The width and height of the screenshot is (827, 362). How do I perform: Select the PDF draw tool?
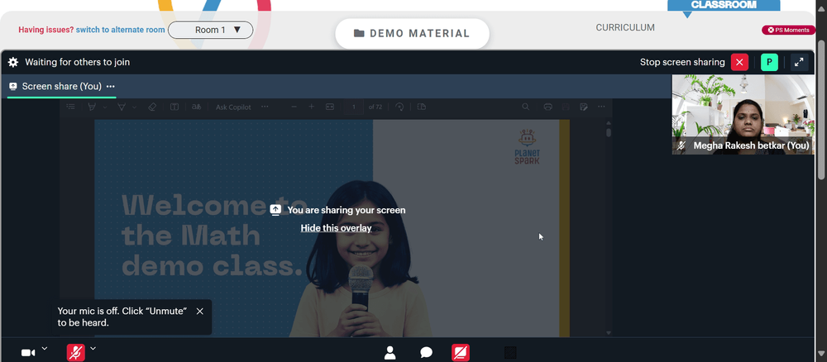(x=122, y=107)
